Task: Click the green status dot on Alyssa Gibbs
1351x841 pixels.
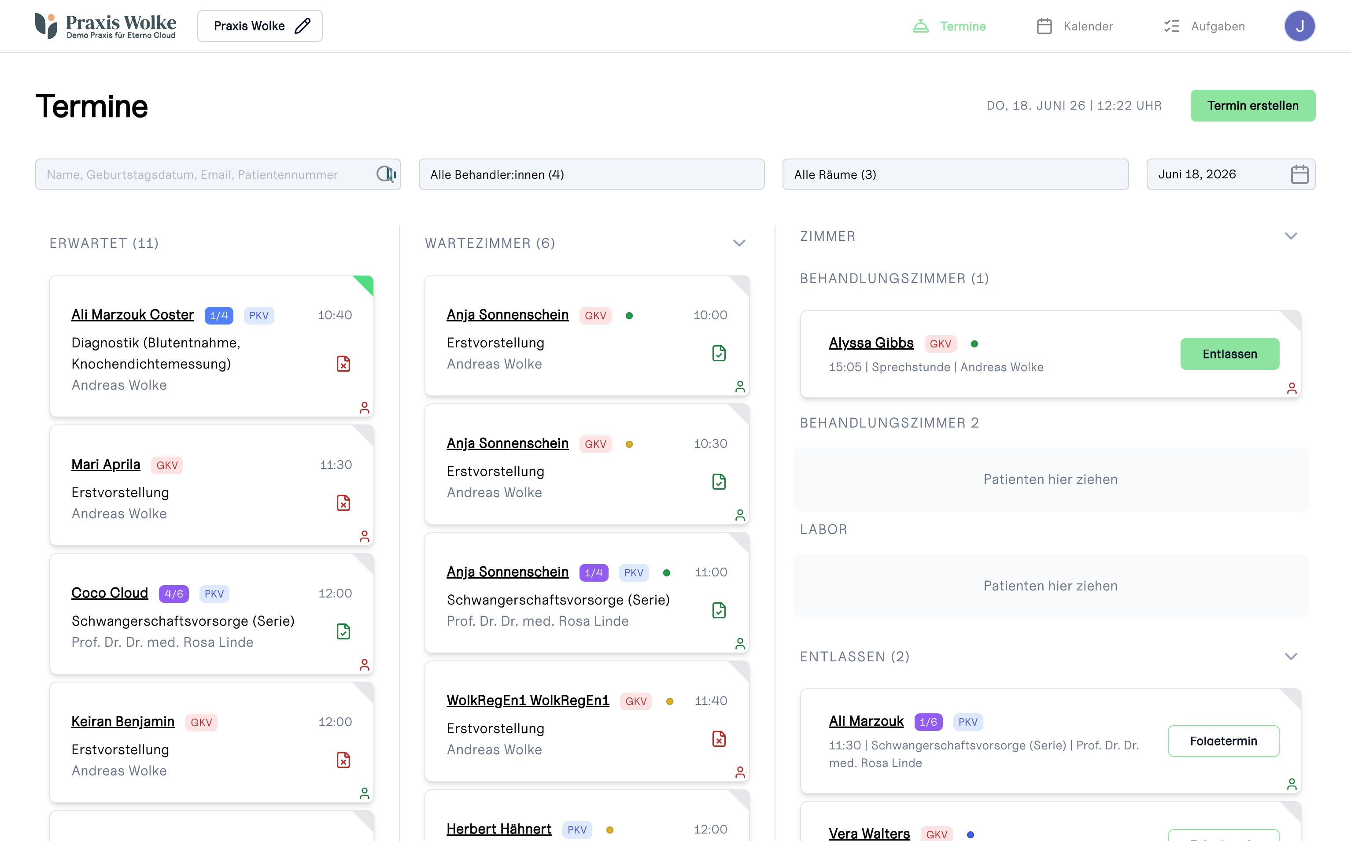Action: pos(974,344)
